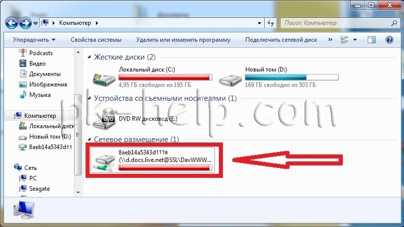404x227 pixels.
Task: Open Новый том (D:) drive
Action: tap(279, 77)
